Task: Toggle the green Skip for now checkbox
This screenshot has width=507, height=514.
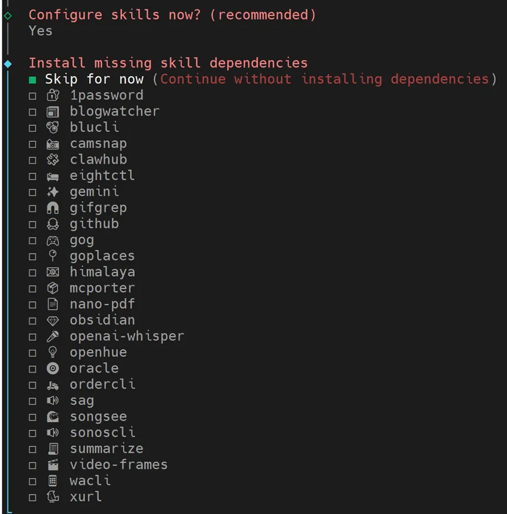Action: point(33,80)
